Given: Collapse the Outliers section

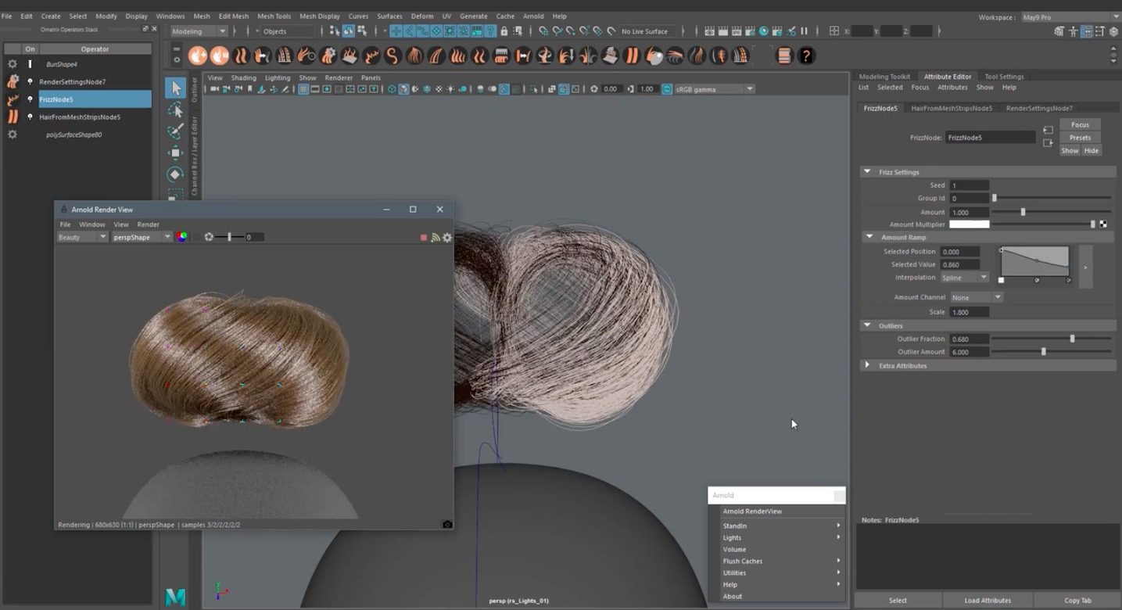Looking at the screenshot, I should (867, 325).
